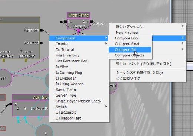The height and width of the screenshot is (136, 193).
Task: Select Server Type condition
Action: tap(79, 95)
